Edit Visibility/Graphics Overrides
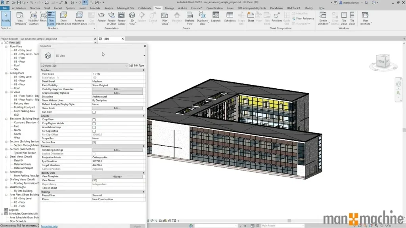406x228 pixels. pos(117,89)
